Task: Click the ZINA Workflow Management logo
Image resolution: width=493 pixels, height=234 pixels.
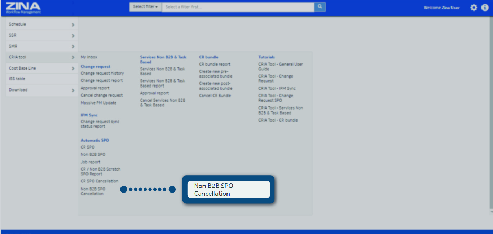Action: tap(23, 7)
